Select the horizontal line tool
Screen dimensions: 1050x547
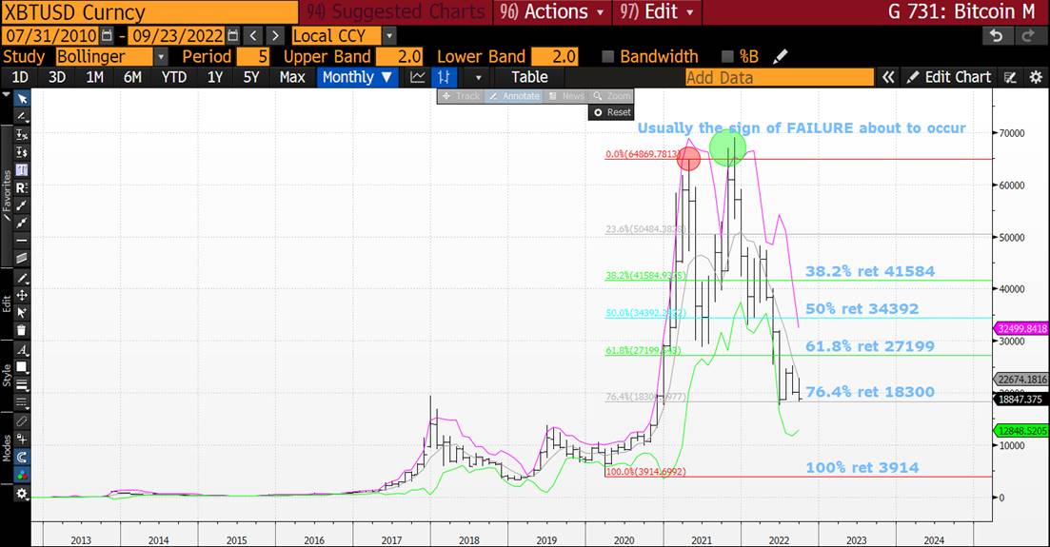point(22,240)
